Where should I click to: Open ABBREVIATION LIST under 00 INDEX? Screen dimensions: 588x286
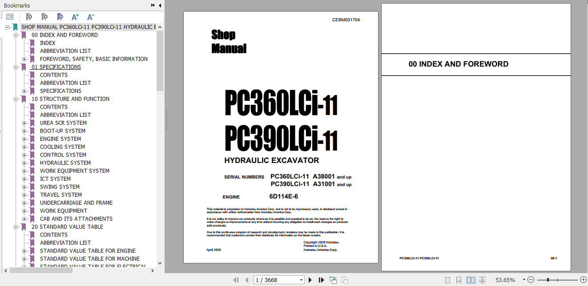tap(65, 51)
